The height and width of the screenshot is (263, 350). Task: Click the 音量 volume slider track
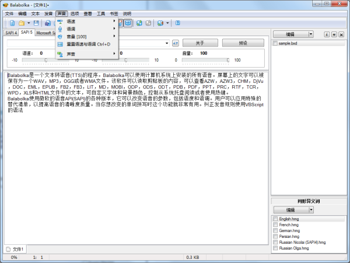pos(204,59)
